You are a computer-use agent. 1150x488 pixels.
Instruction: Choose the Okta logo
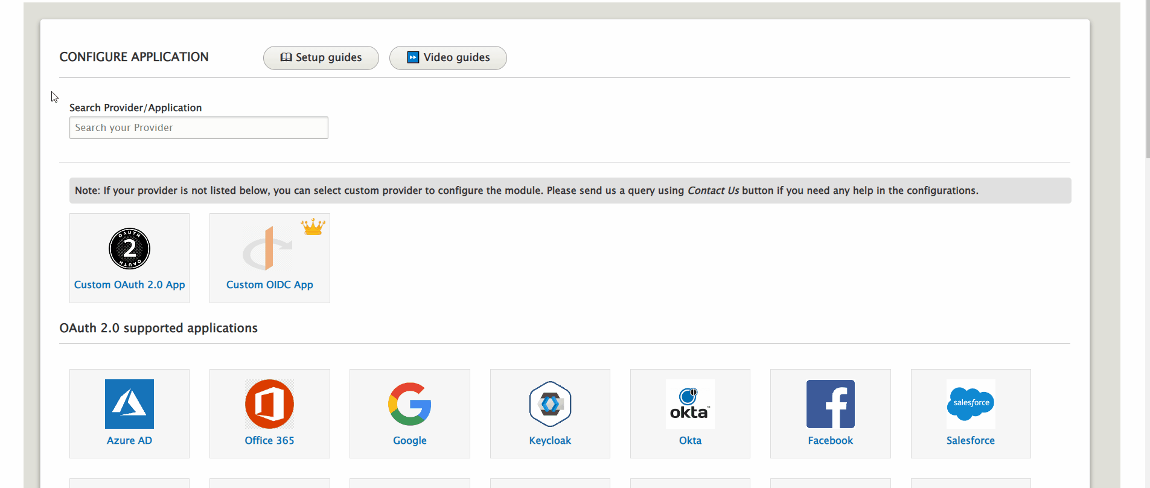(x=690, y=403)
